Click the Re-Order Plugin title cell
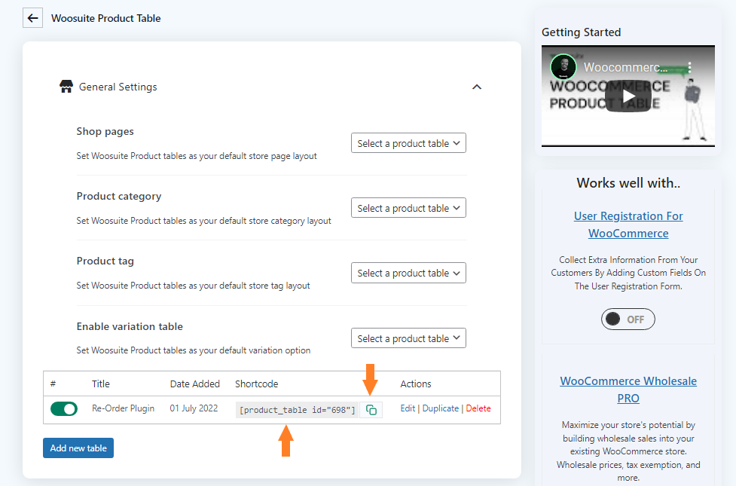The height and width of the screenshot is (486, 736). pos(123,408)
